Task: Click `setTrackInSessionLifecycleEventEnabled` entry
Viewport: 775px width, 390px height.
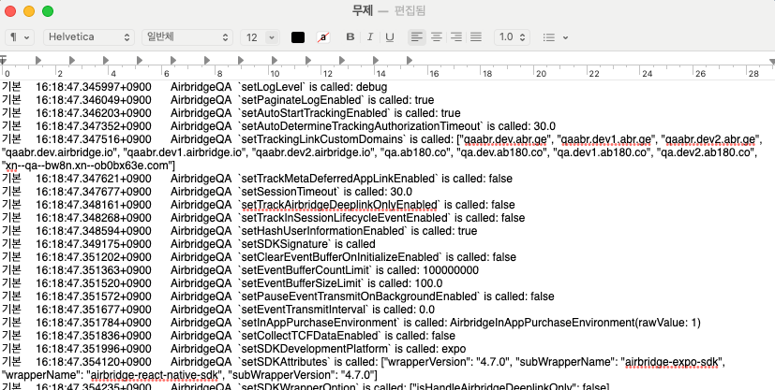Action: click(344, 218)
